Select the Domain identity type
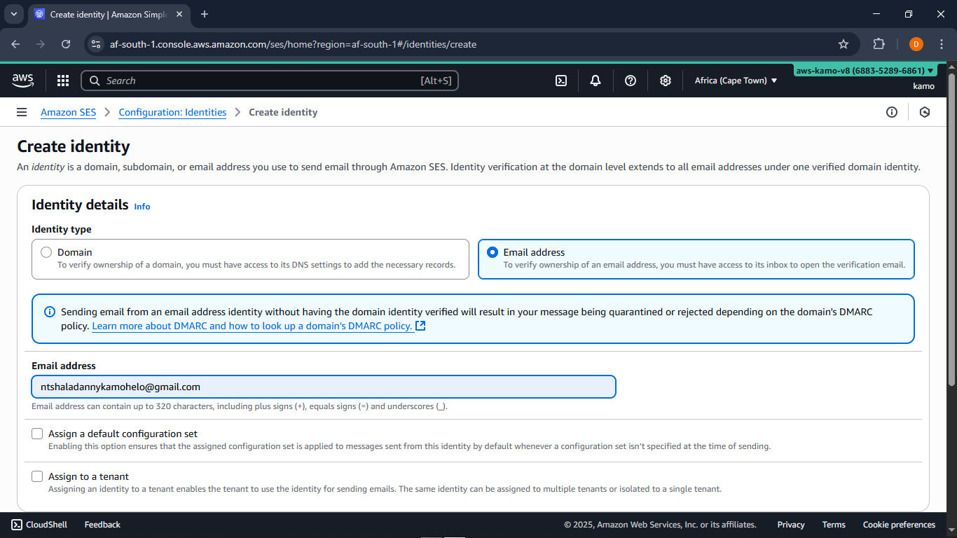The height and width of the screenshot is (538, 957). 46,252
